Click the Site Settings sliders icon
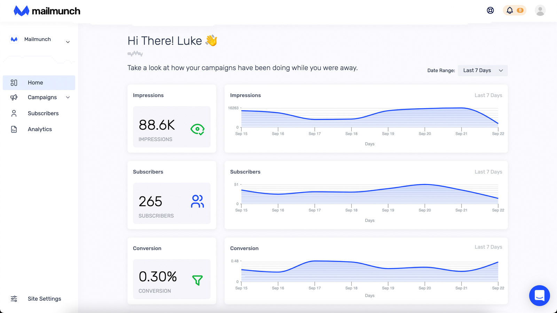The height and width of the screenshot is (313, 557). coord(14,298)
